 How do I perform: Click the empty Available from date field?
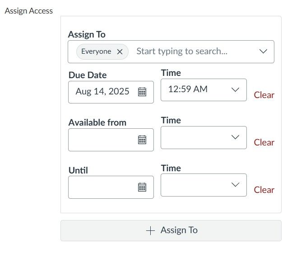tap(111, 140)
